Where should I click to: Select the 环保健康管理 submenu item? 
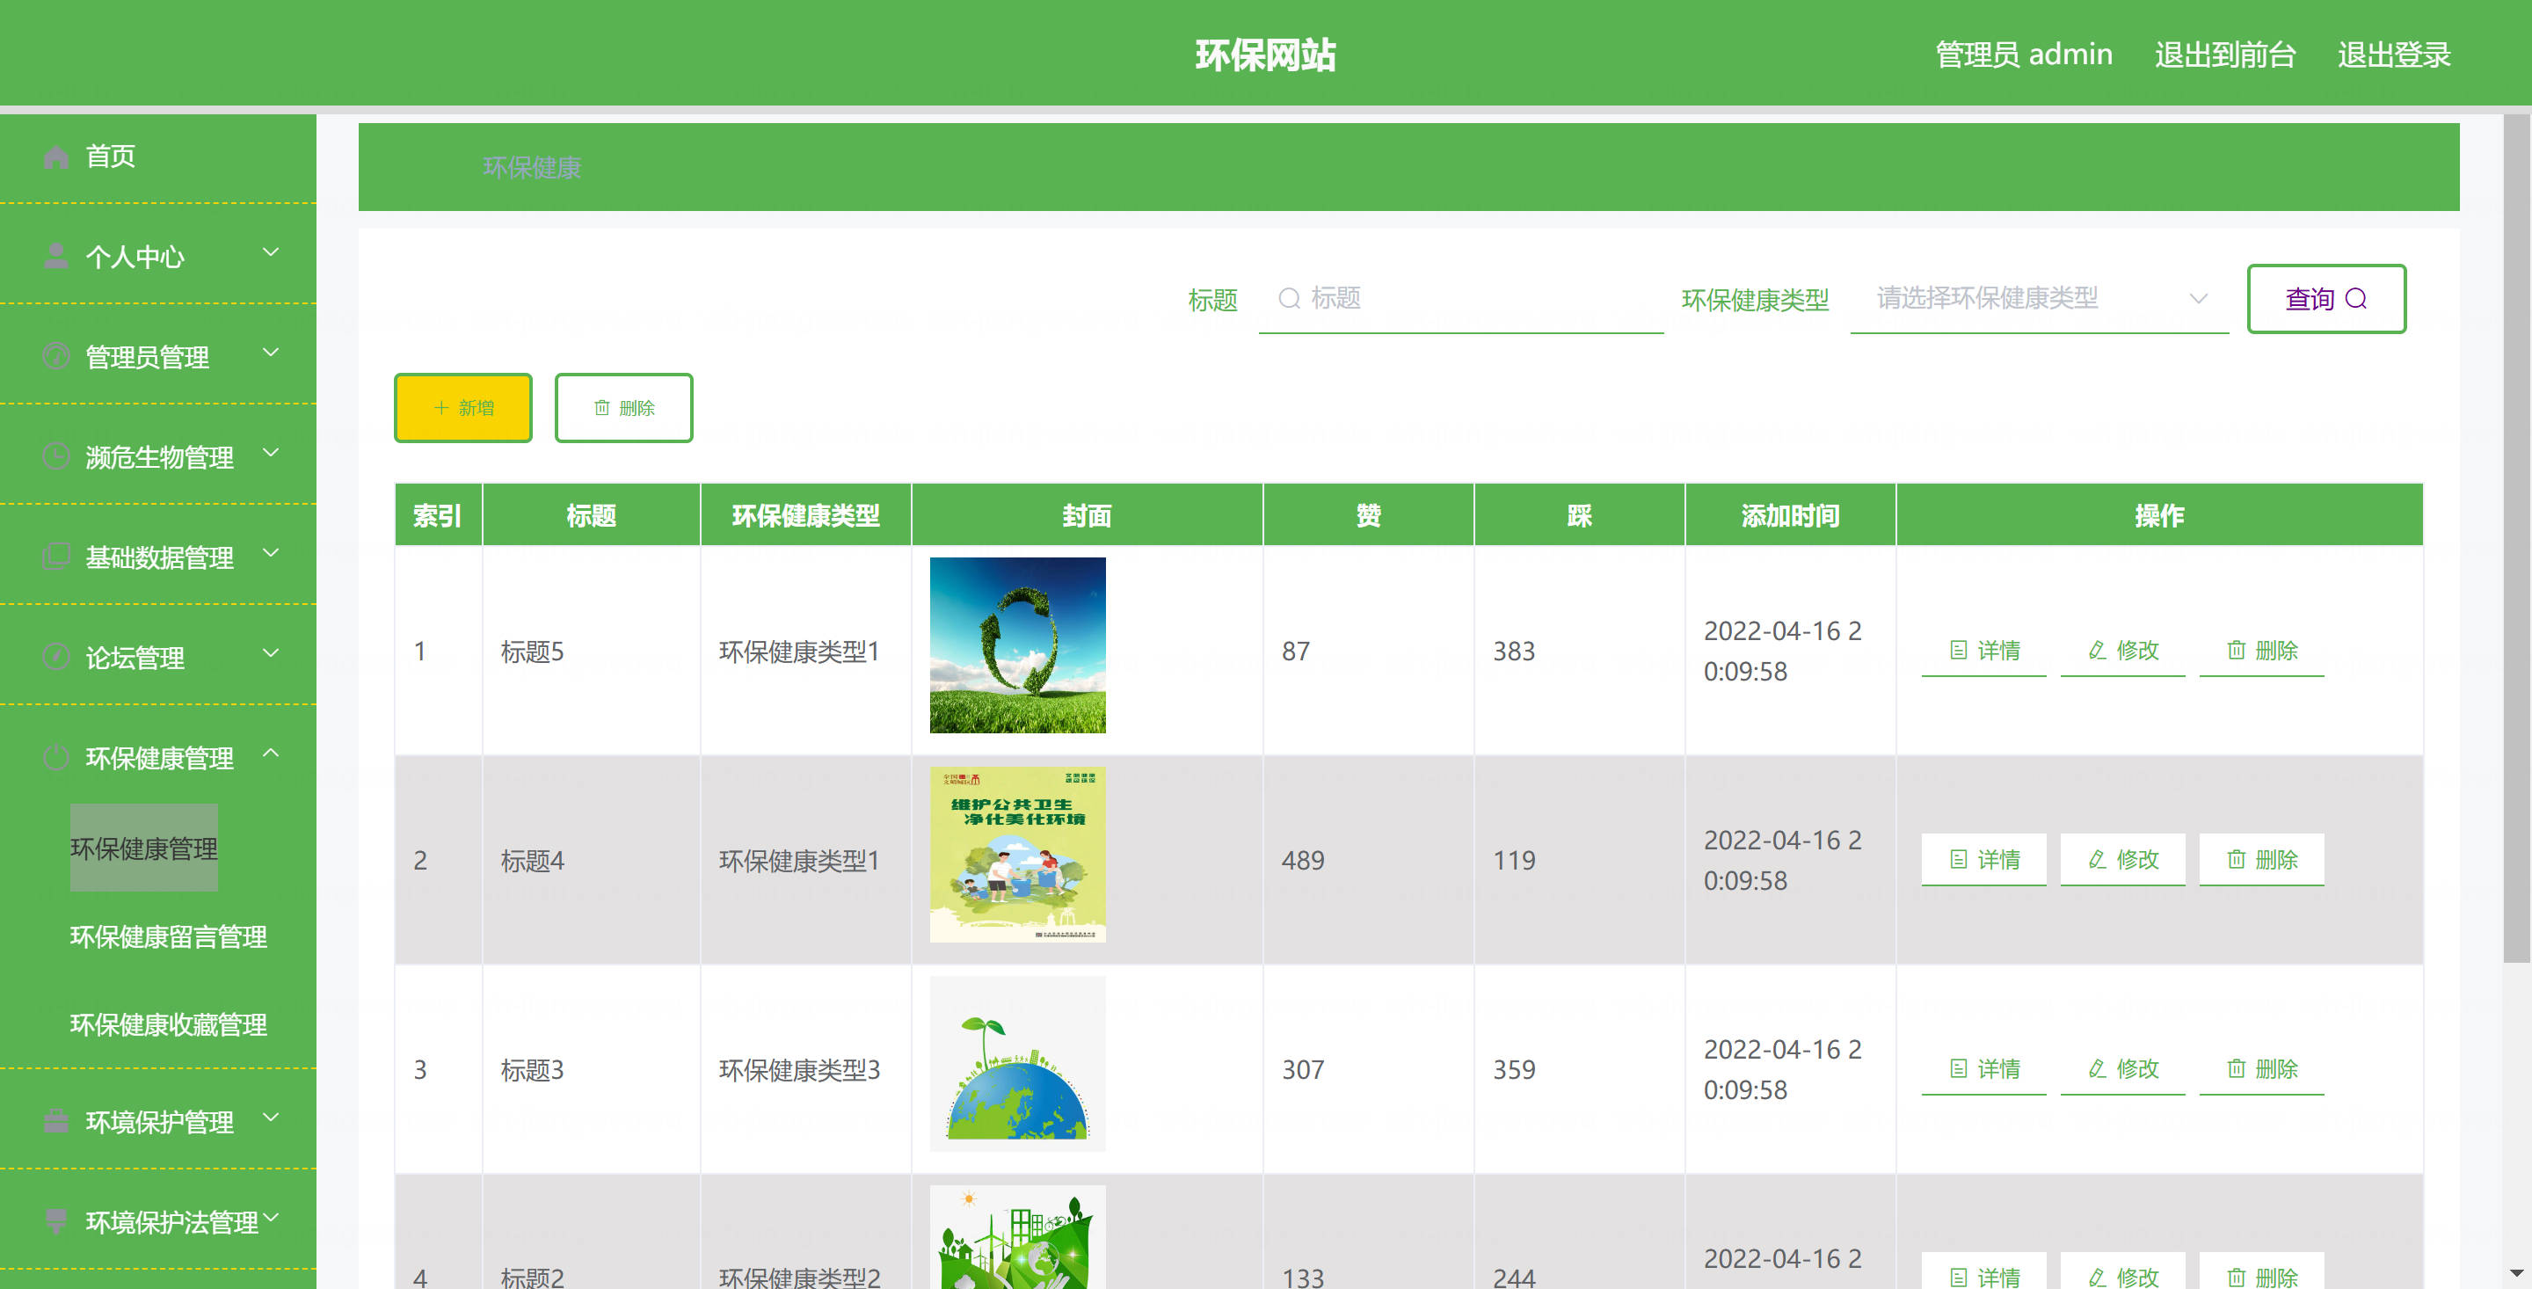tap(143, 848)
